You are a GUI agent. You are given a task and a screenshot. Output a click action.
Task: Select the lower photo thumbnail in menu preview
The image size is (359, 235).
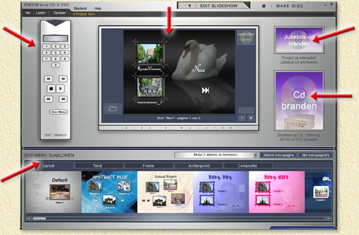pos(149,87)
